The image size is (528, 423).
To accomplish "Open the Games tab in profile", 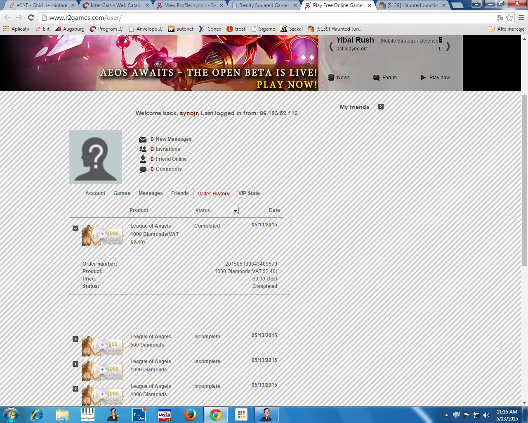I will coord(122,193).
